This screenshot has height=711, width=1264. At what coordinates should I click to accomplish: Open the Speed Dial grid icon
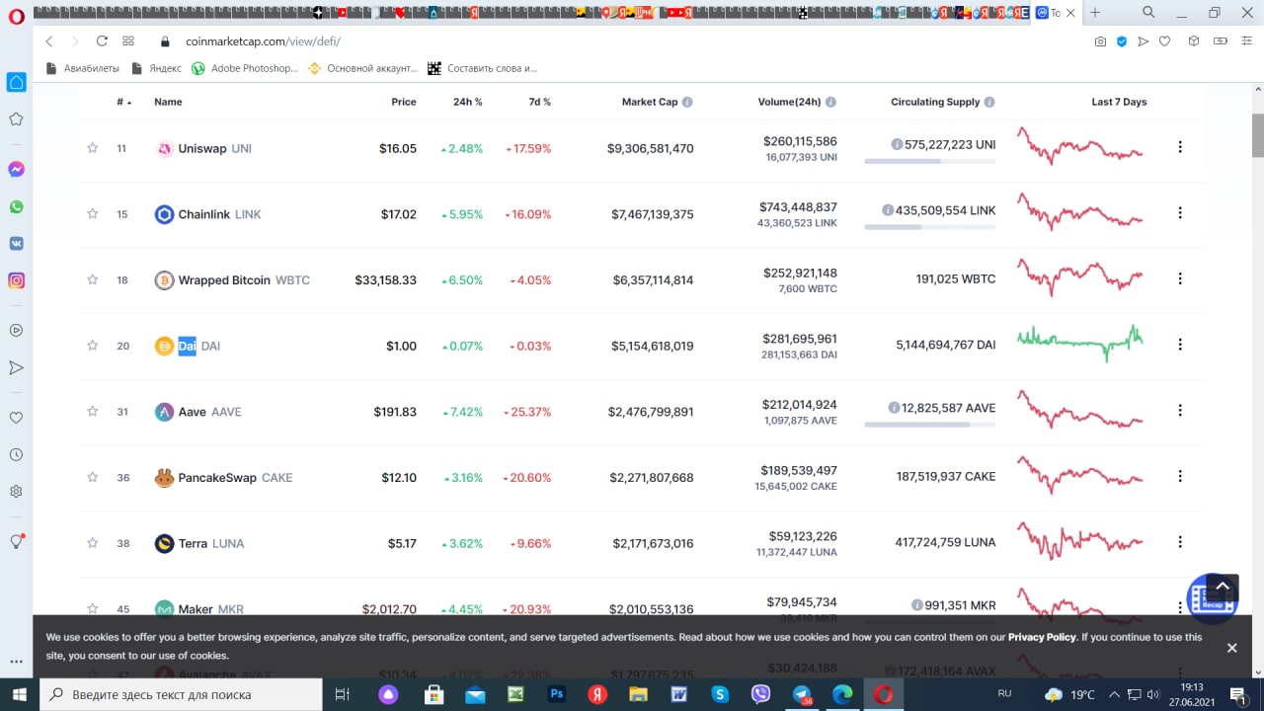128,41
